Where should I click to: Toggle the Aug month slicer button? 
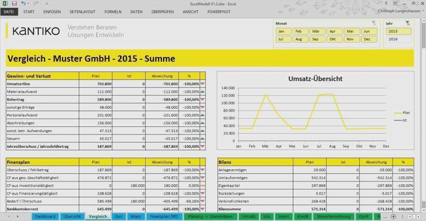[x=298, y=39]
